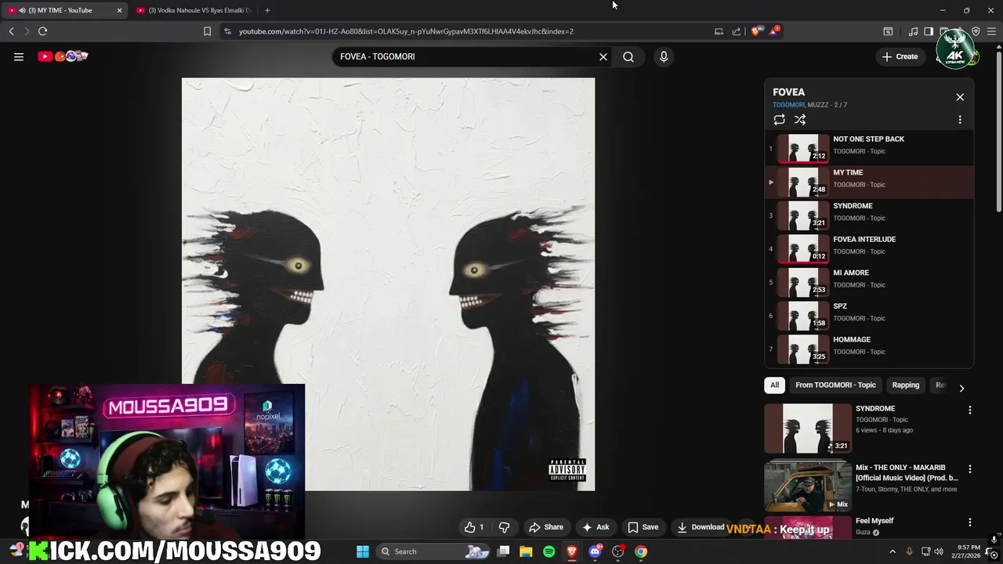Start voice search with microphone
Viewport: 1003px width, 564px height.
pyautogui.click(x=664, y=56)
